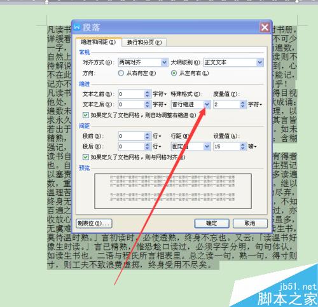Open the 行 unit menu for 段后
The image size is (318, 307).
pos(157,146)
